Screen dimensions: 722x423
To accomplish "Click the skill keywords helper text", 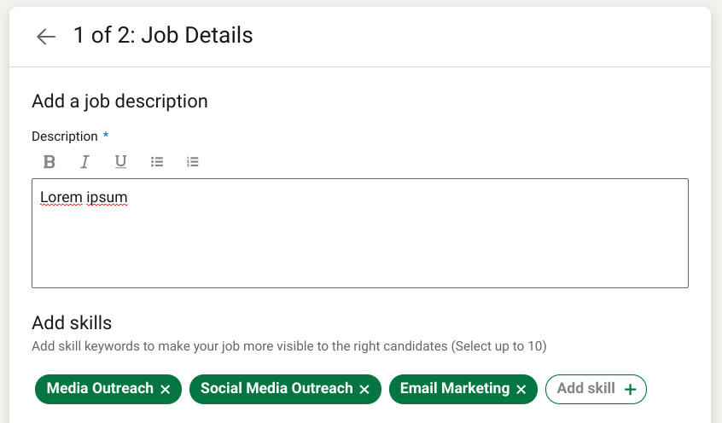I will tap(288, 346).
